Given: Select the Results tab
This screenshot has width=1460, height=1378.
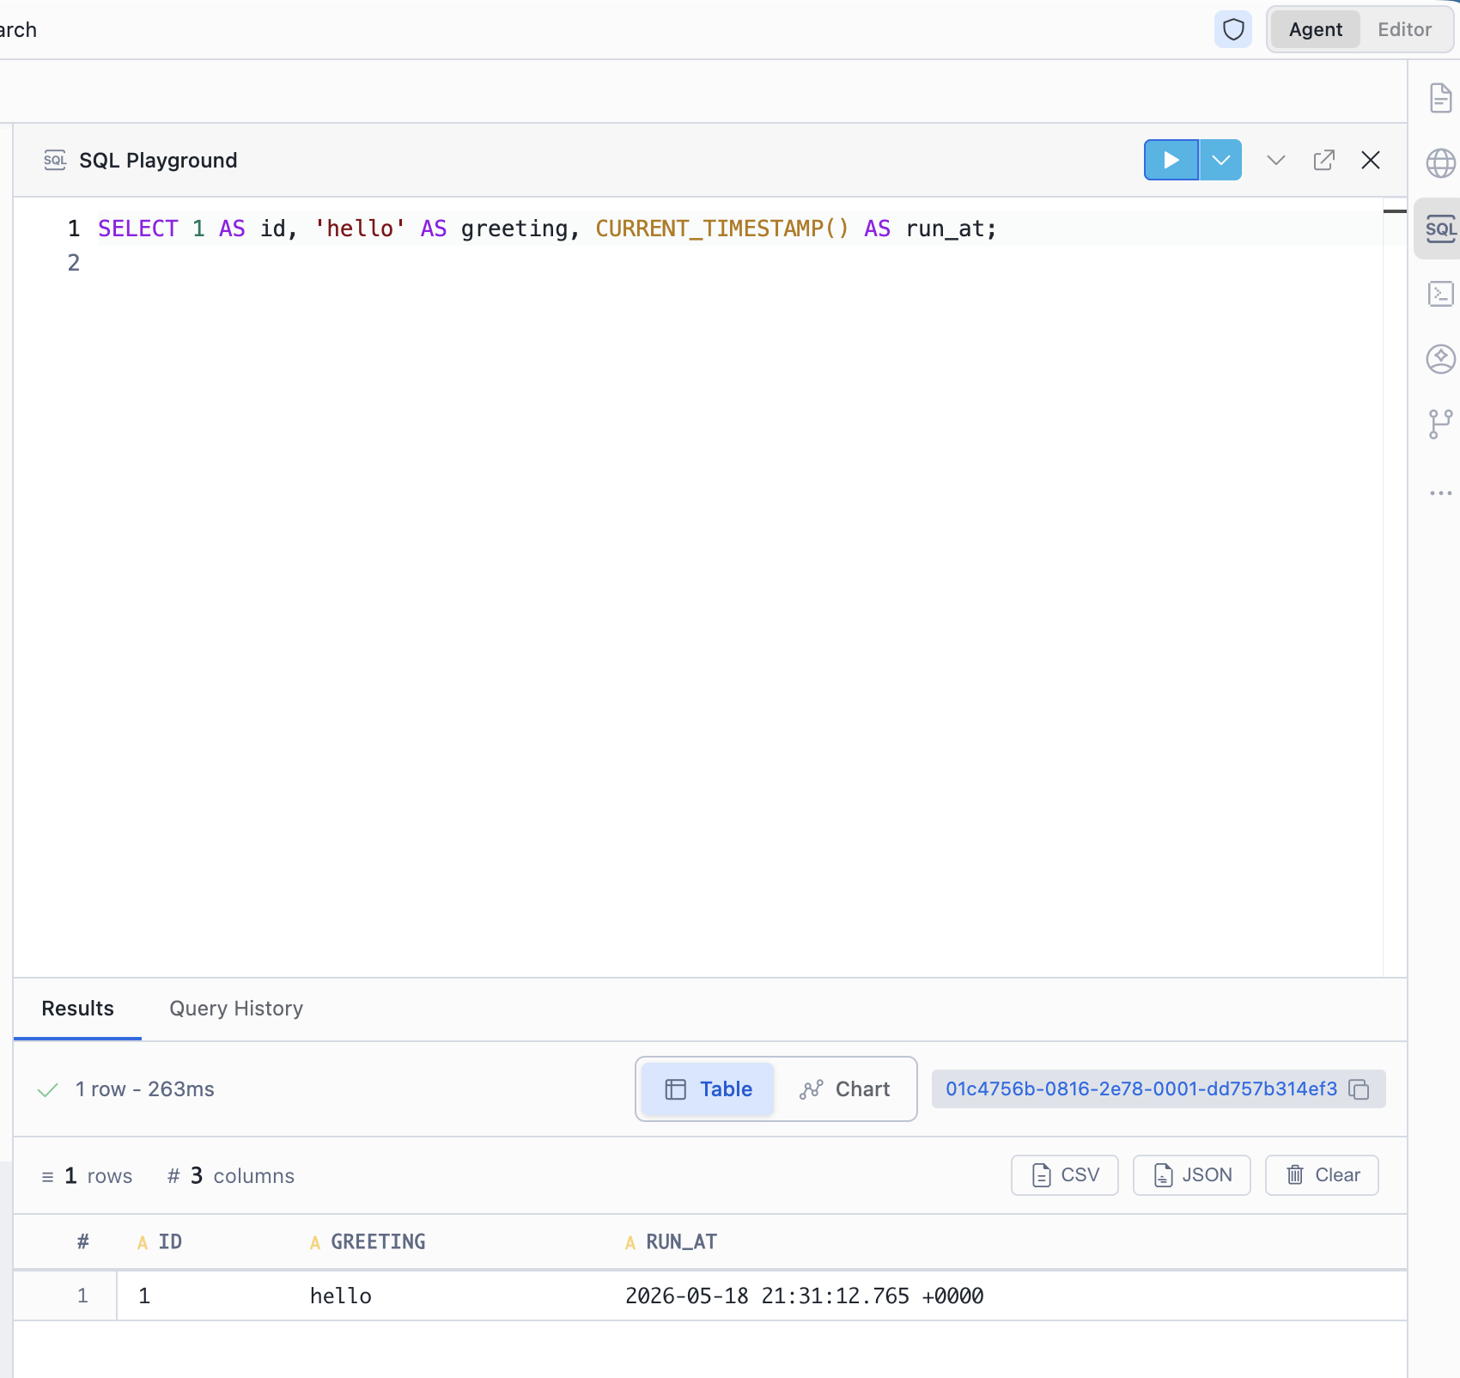Looking at the screenshot, I should (x=77, y=1009).
